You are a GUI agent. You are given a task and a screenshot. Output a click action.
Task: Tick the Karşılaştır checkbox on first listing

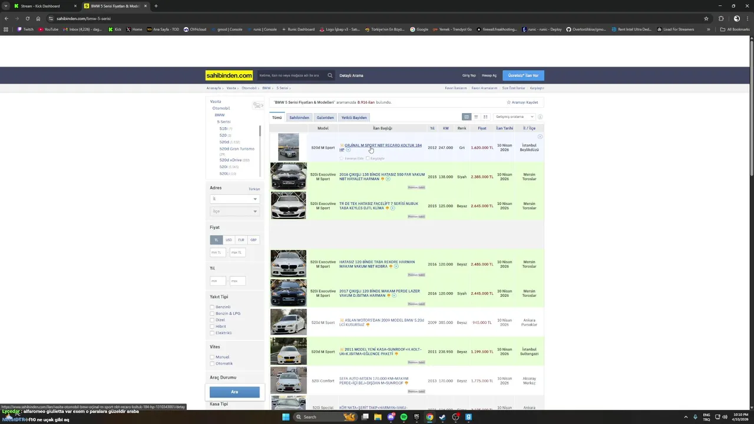tap(368, 158)
